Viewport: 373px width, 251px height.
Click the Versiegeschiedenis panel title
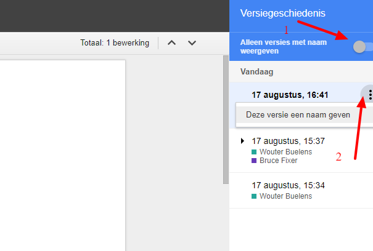[x=282, y=14]
